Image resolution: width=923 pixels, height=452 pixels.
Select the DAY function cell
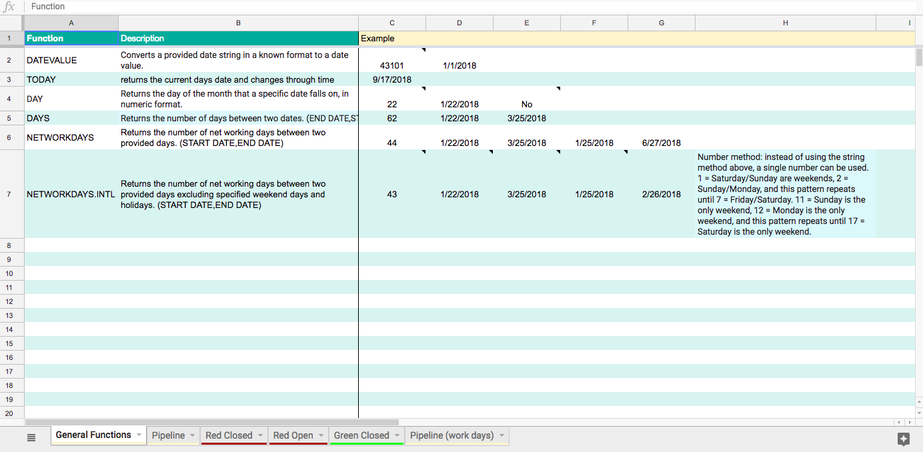point(71,99)
